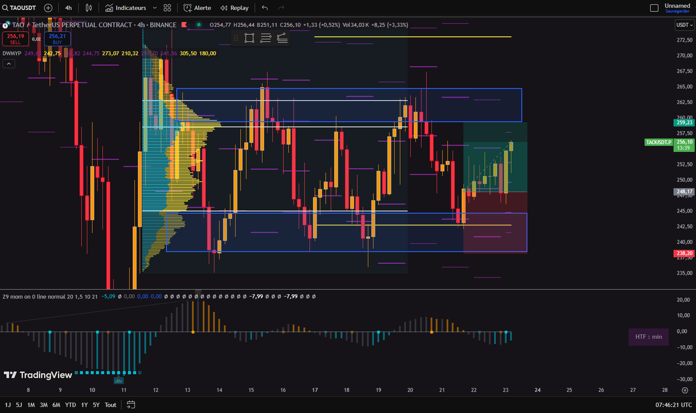
Task: Set date range to 3M
Action: click(43, 405)
